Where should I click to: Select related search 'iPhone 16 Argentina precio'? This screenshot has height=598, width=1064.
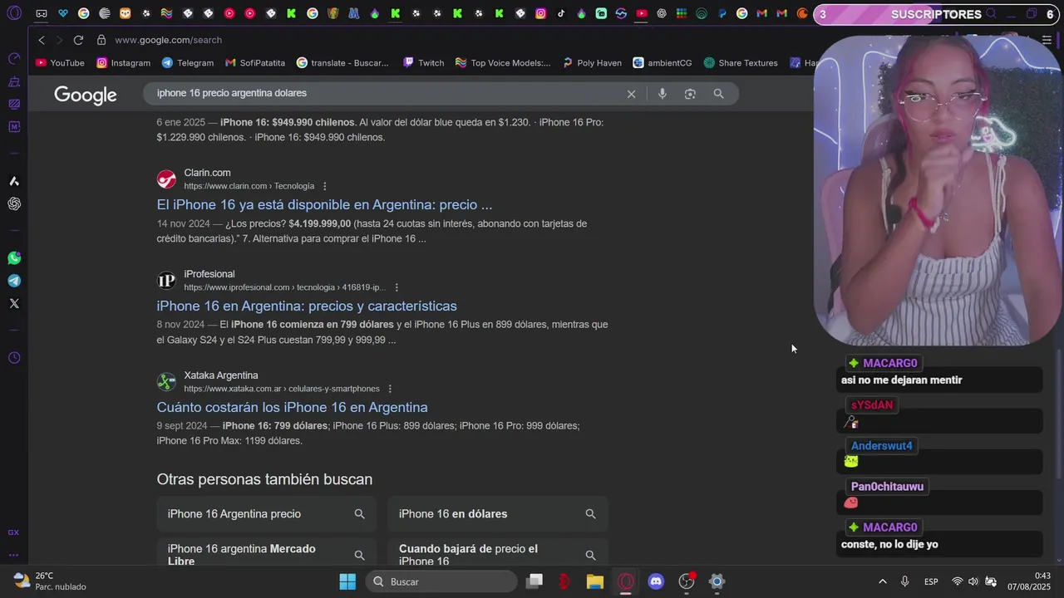(266, 514)
